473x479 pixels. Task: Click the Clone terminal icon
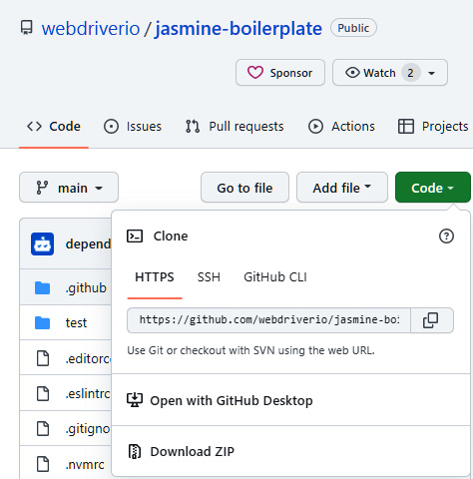(x=135, y=237)
